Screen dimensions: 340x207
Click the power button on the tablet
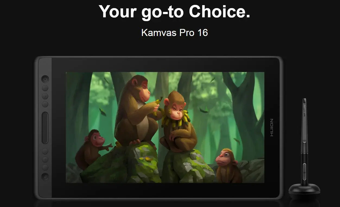coord(45,79)
